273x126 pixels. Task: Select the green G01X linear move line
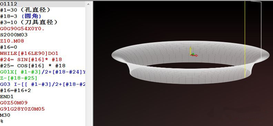coord(43,72)
